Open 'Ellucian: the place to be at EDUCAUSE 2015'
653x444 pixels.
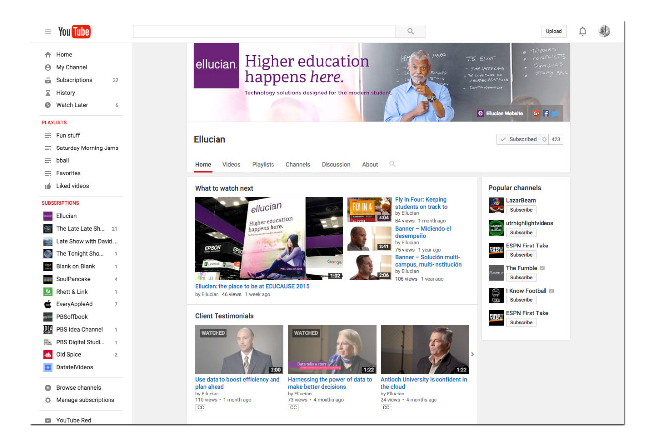252,286
